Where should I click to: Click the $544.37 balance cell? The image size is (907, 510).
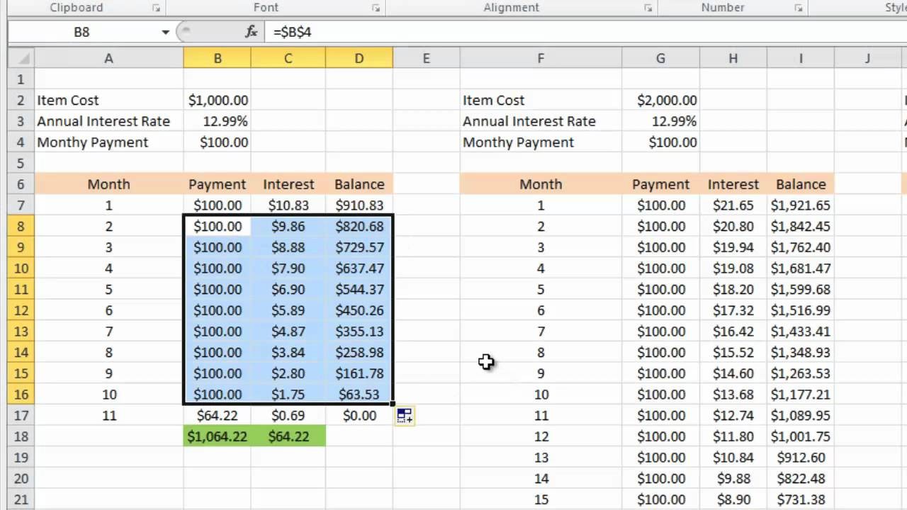coord(359,290)
